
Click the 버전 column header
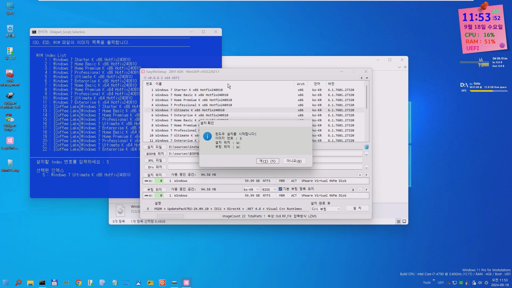click(331, 84)
